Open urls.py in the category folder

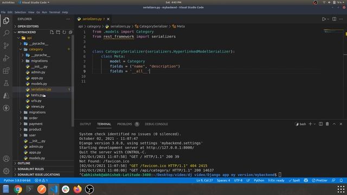(36, 101)
